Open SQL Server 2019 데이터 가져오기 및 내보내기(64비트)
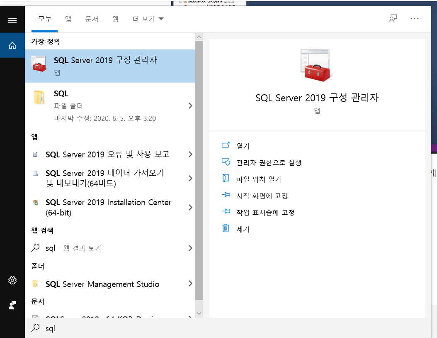437x338 pixels. pyautogui.click(x=110, y=179)
